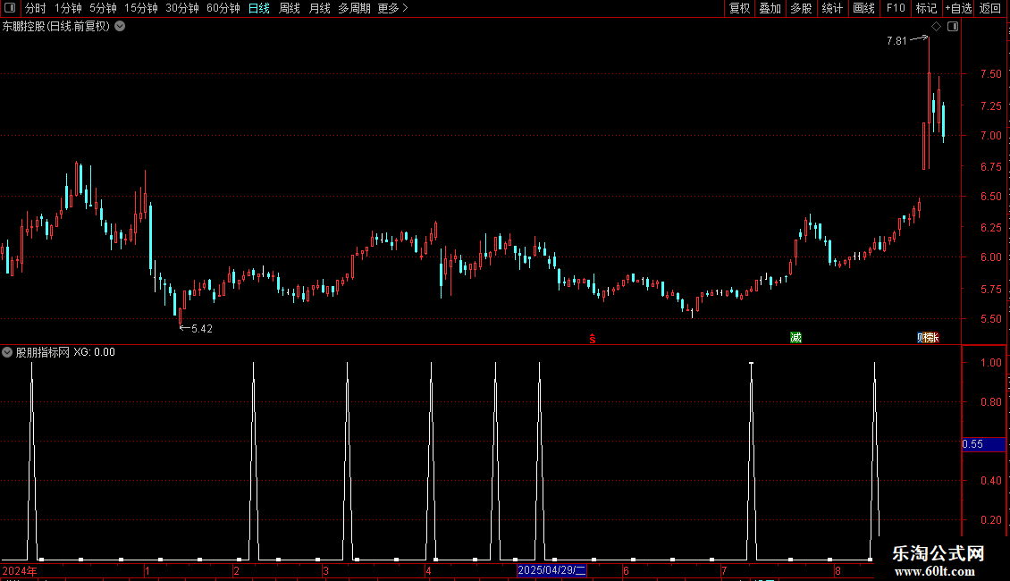The height and width of the screenshot is (581, 1010).
Task: Click the 5.42 low price label
Action: [202, 329]
